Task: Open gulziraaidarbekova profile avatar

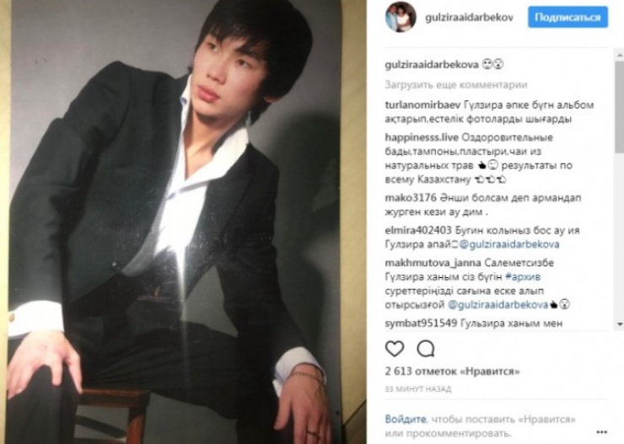Action: pyautogui.click(x=401, y=17)
